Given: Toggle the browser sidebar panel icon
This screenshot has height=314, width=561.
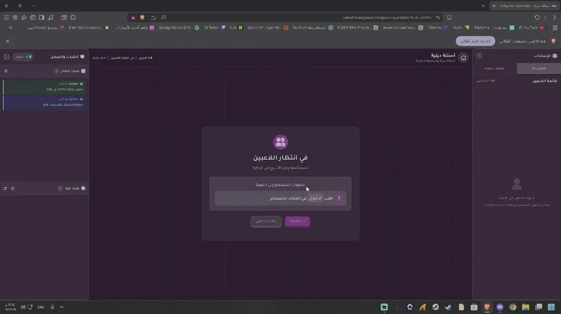Looking at the screenshot, I should 42,17.
